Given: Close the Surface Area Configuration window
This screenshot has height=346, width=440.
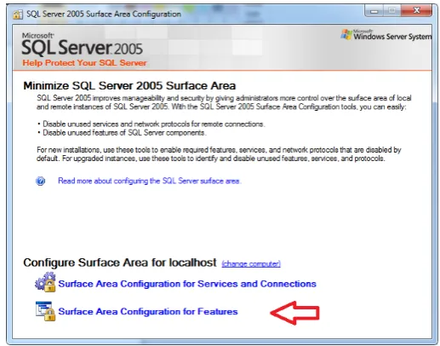Looking at the screenshot, I should (x=416, y=11).
